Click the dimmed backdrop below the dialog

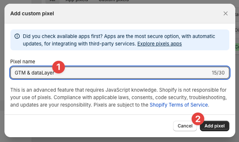point(119,140)
